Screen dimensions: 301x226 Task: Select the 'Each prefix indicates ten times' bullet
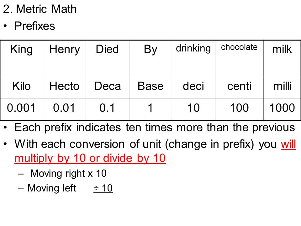pos(155,128)
